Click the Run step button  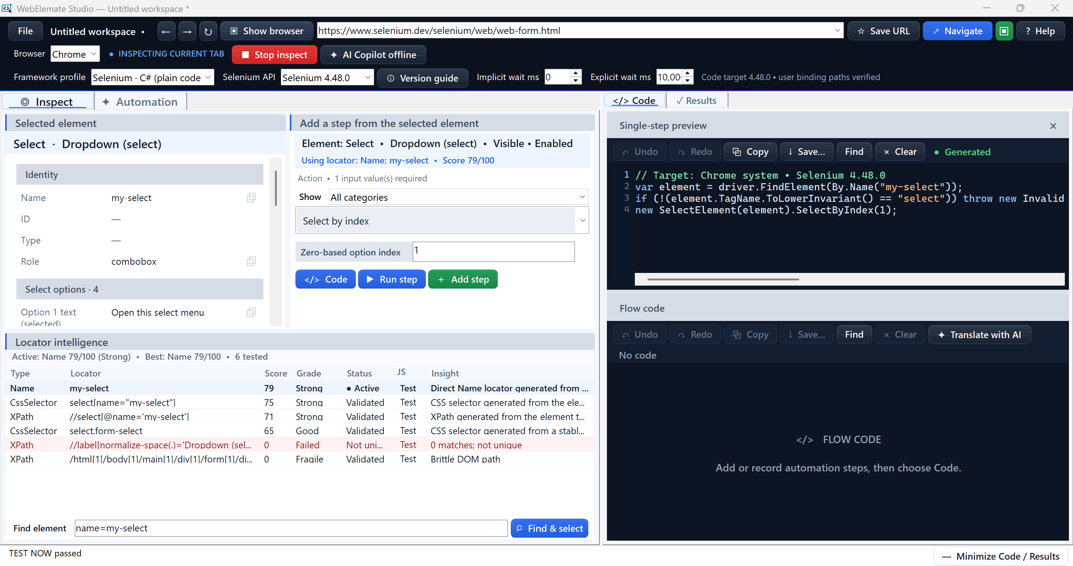click(392, 280)
